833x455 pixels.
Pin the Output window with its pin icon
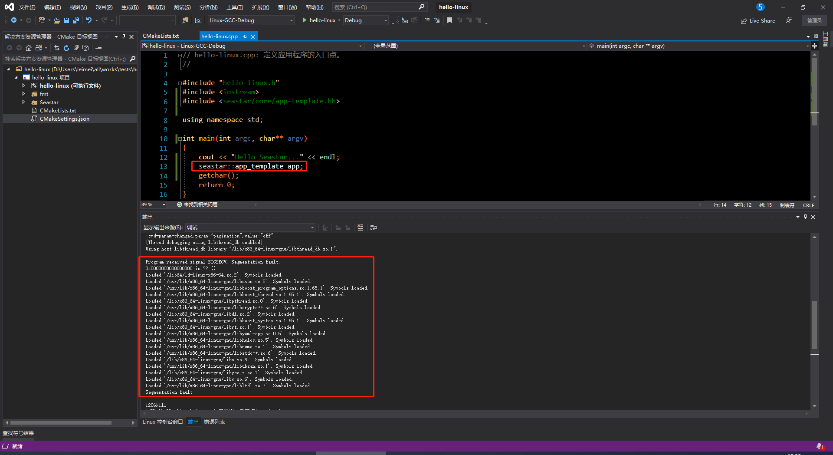[805, 217]
